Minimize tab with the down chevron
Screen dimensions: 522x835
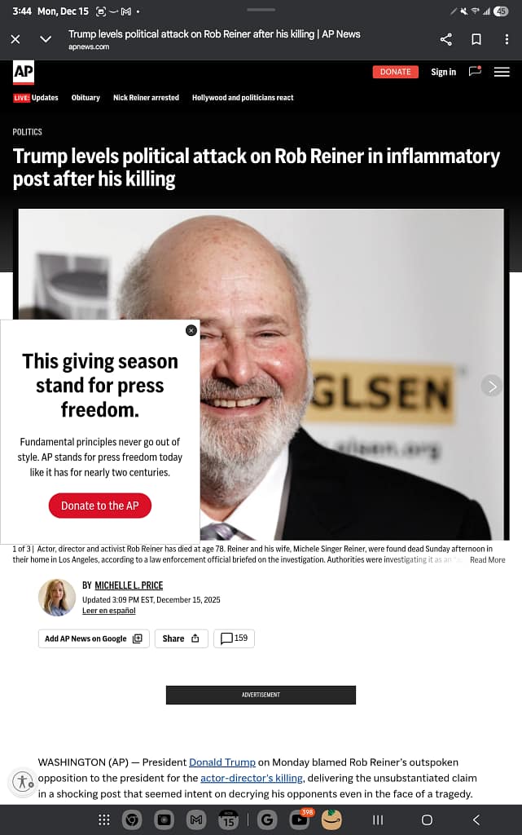46,39
